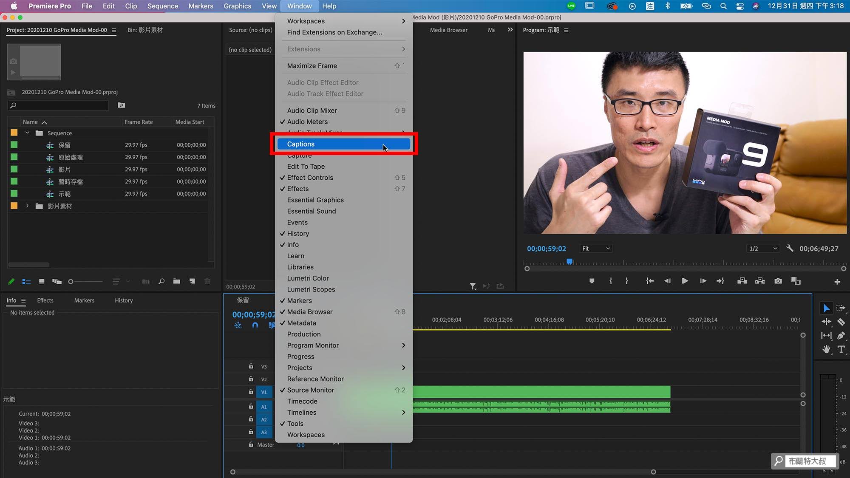850x478 pixels.
Task: Open the 1/2 playback resolution dropdown
Action: [763, 249]
